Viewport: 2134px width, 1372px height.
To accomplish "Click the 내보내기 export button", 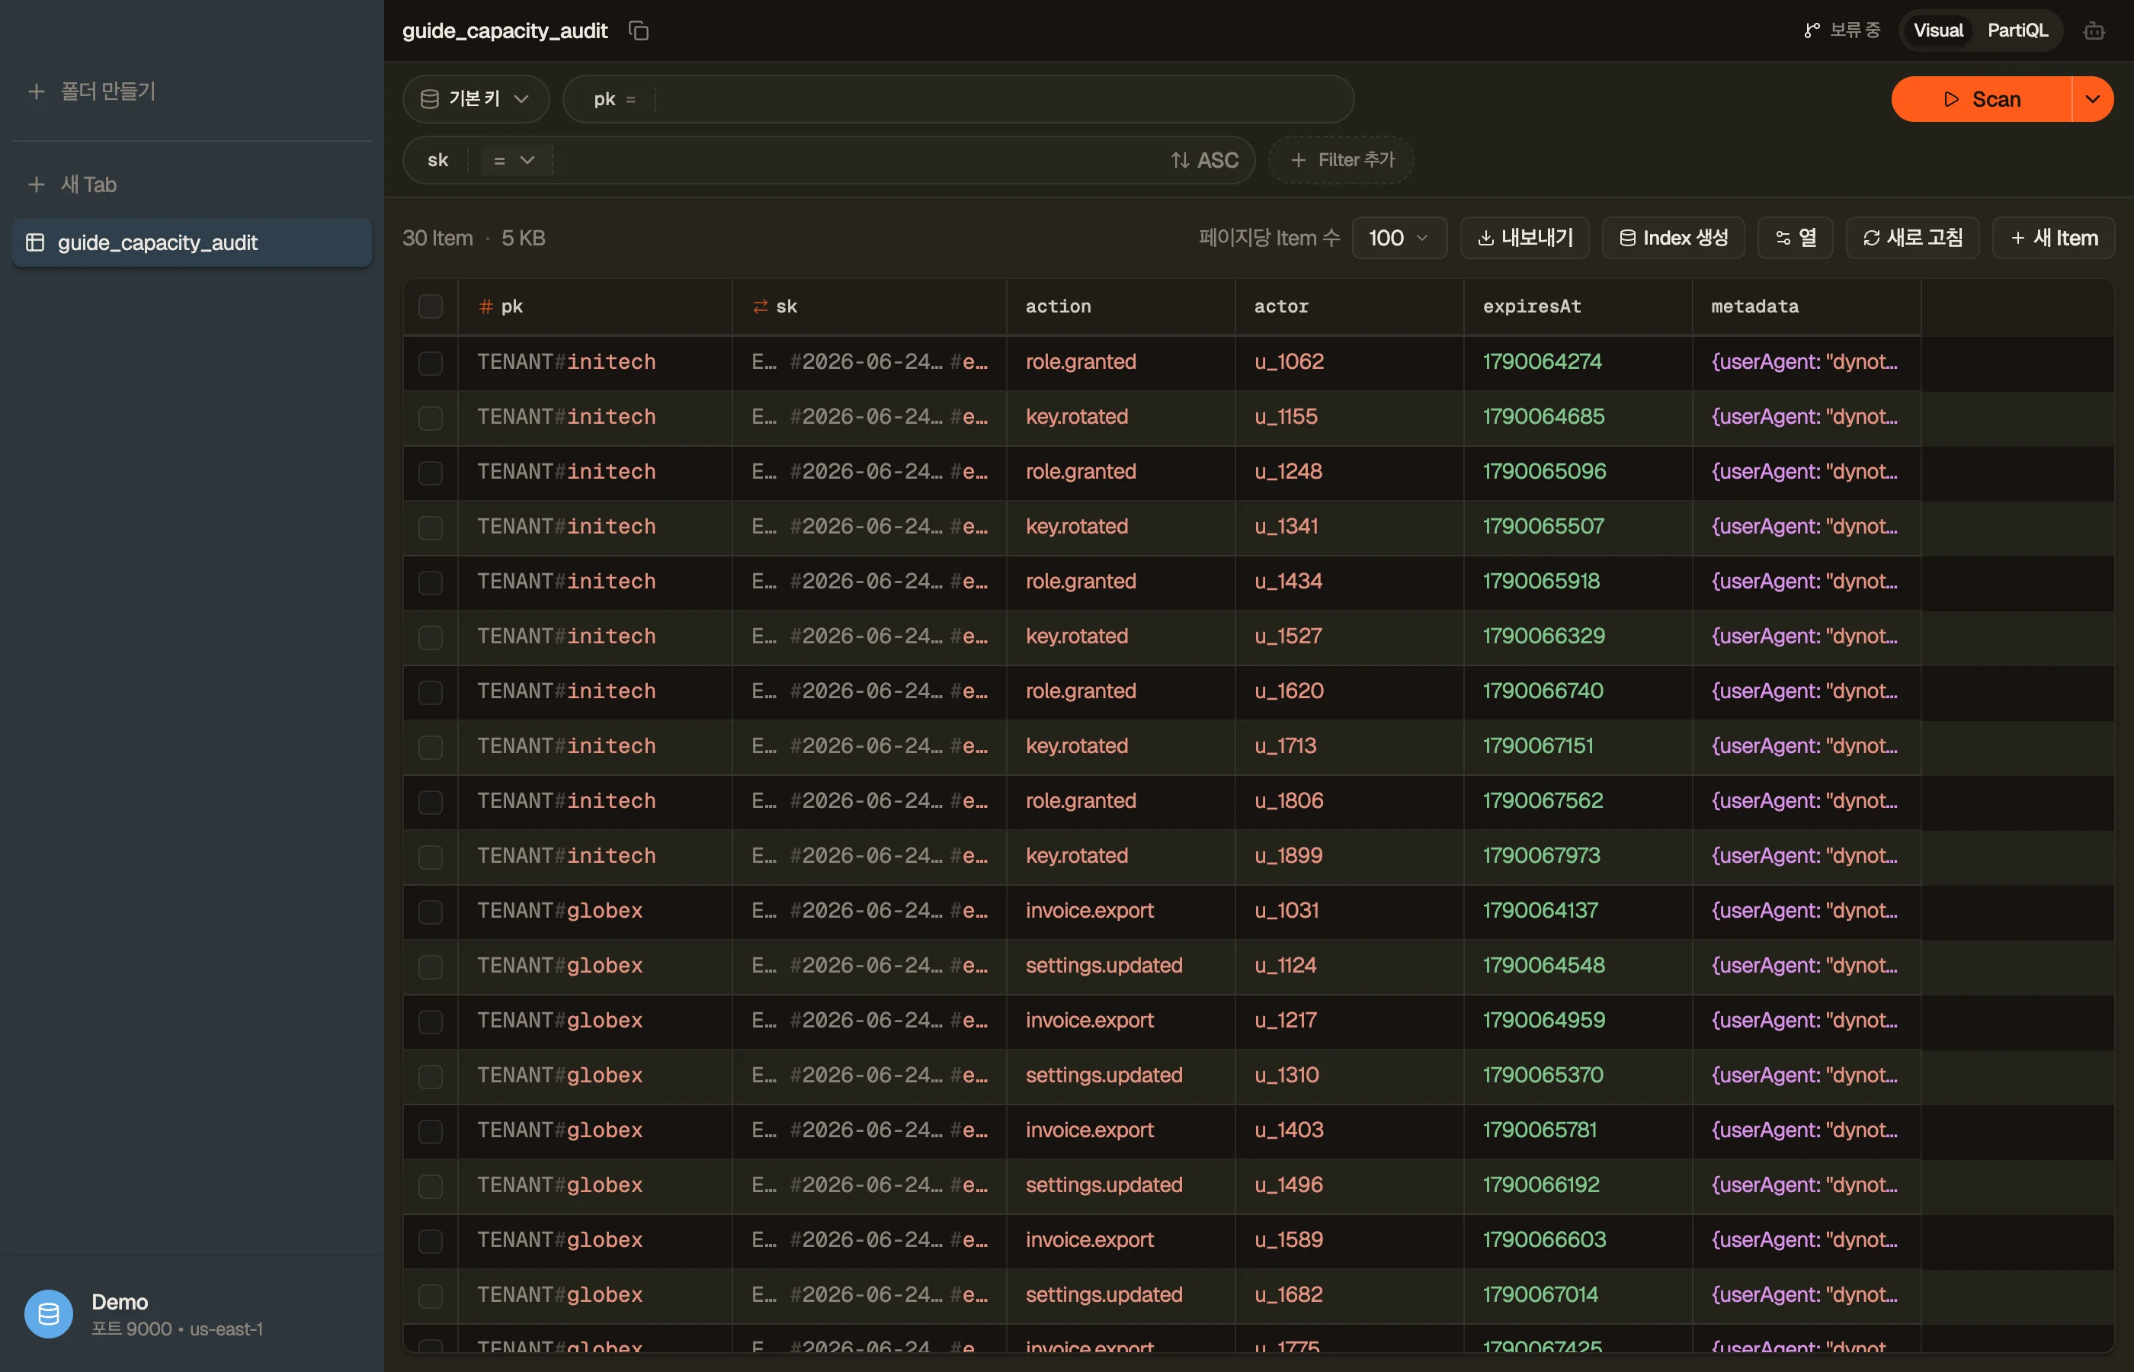I will [x=1525, y=238].
